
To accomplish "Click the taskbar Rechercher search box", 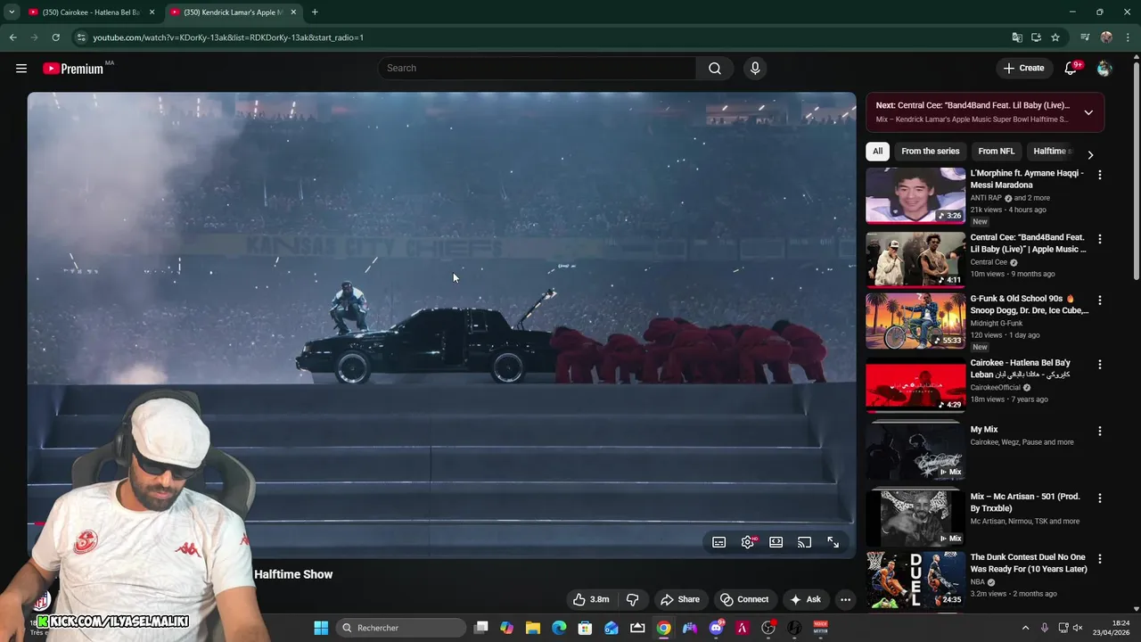I will click(x=401, y=628).
